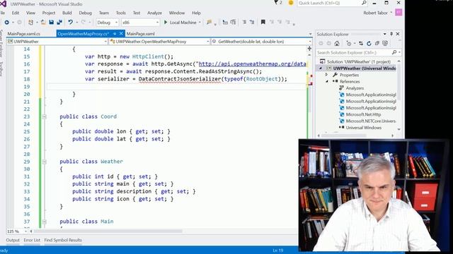Close the OpenWeatherMapProxy.cs tab
Screen dimensions: 453x254
click(x=121, y=34)
